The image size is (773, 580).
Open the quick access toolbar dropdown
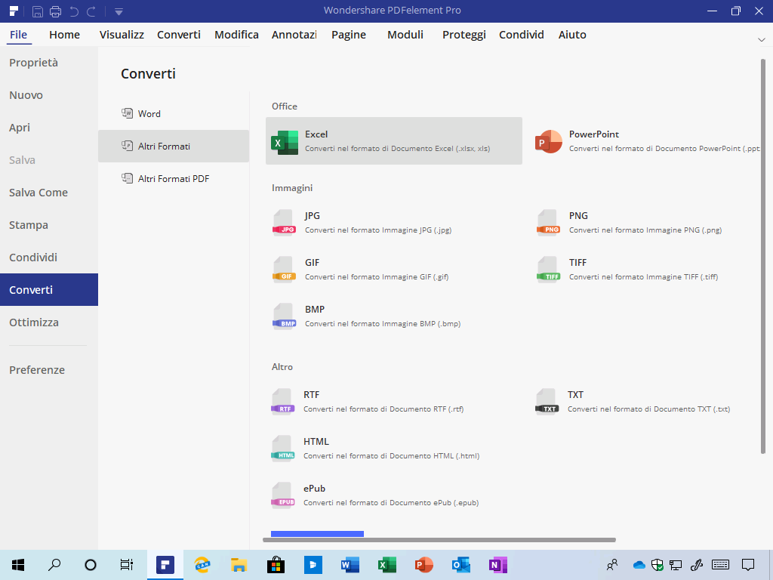[x=119, y=11]
